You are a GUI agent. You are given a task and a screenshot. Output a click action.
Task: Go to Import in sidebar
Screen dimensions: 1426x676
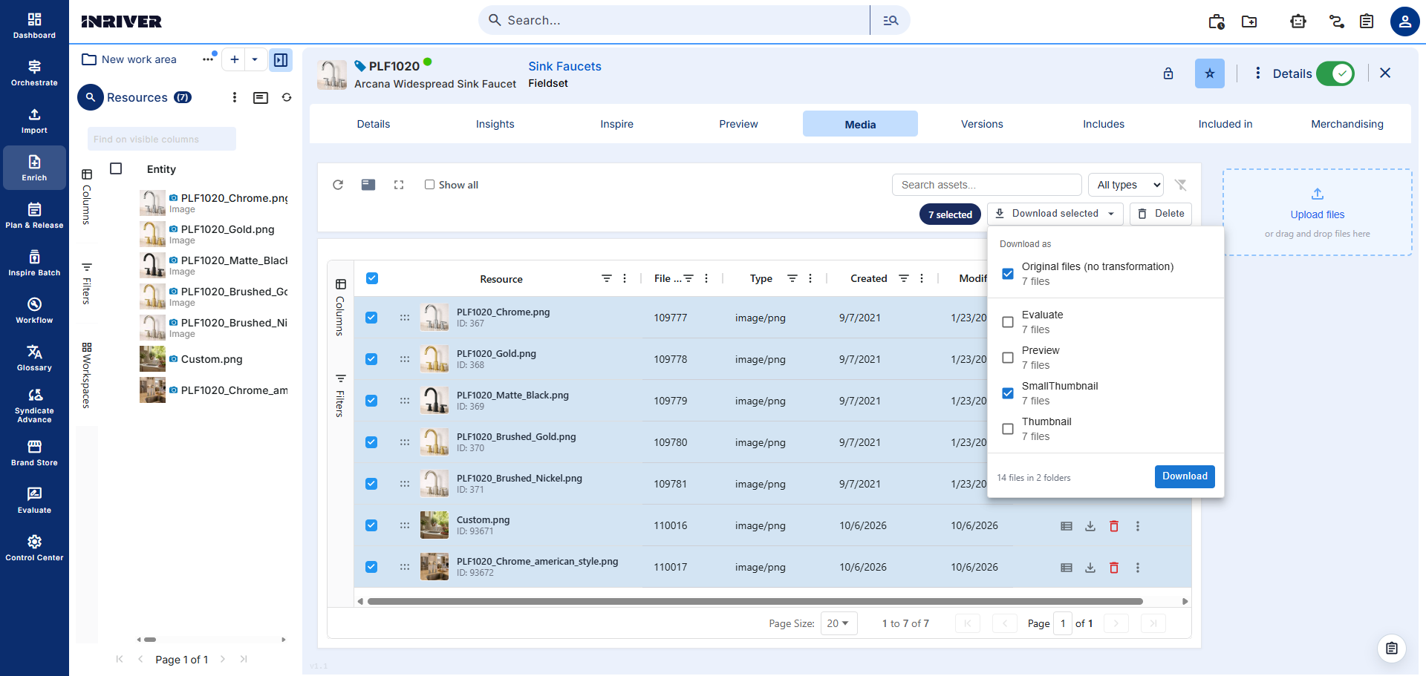pos(34,120)
